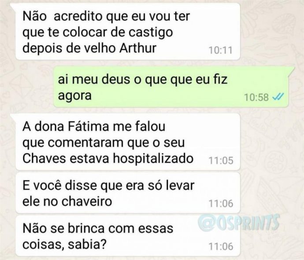Click the timestamp on the chaveiro message
This screenshot has height=260, width=304.
[x=221, y=204]
